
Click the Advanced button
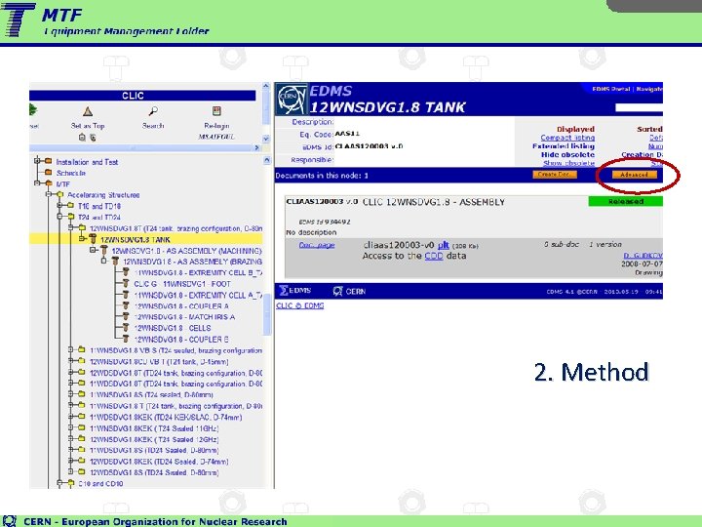click(634, 175)
